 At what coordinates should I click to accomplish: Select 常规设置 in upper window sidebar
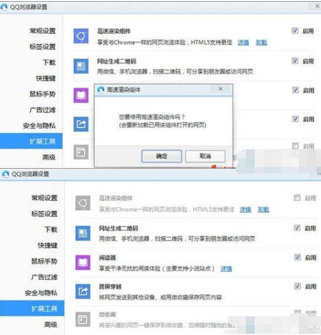click(x=43, y=31)
